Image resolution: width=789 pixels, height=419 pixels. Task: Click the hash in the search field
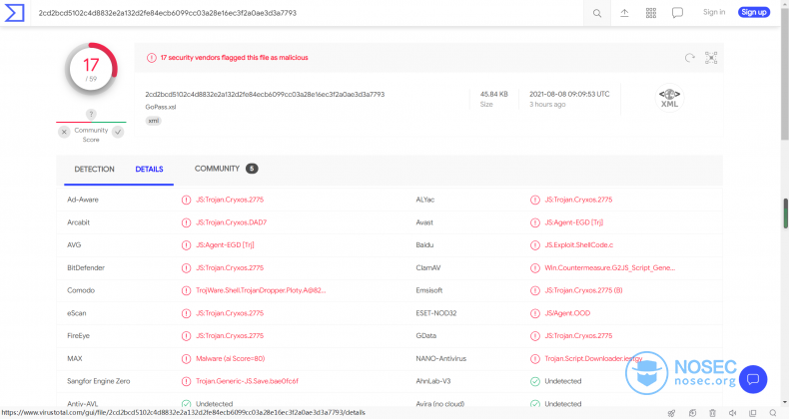(x=168, y=13)
